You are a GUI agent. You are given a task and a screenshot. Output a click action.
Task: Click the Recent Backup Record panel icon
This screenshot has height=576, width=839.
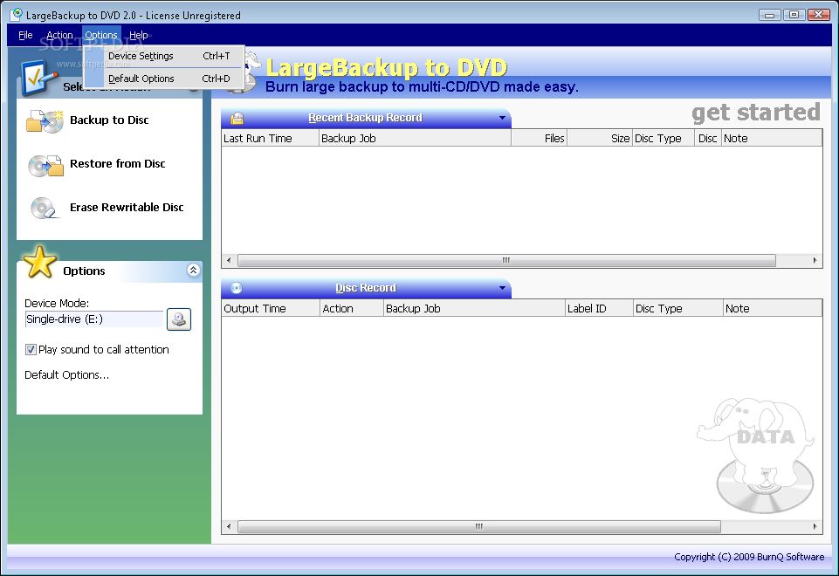[237, 118]
